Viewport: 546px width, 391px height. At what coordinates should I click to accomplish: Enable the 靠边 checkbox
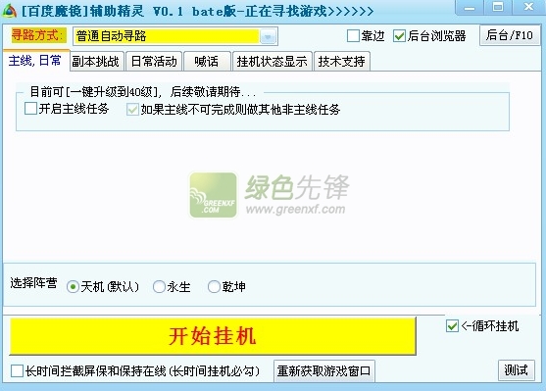[x=353, y=35]
